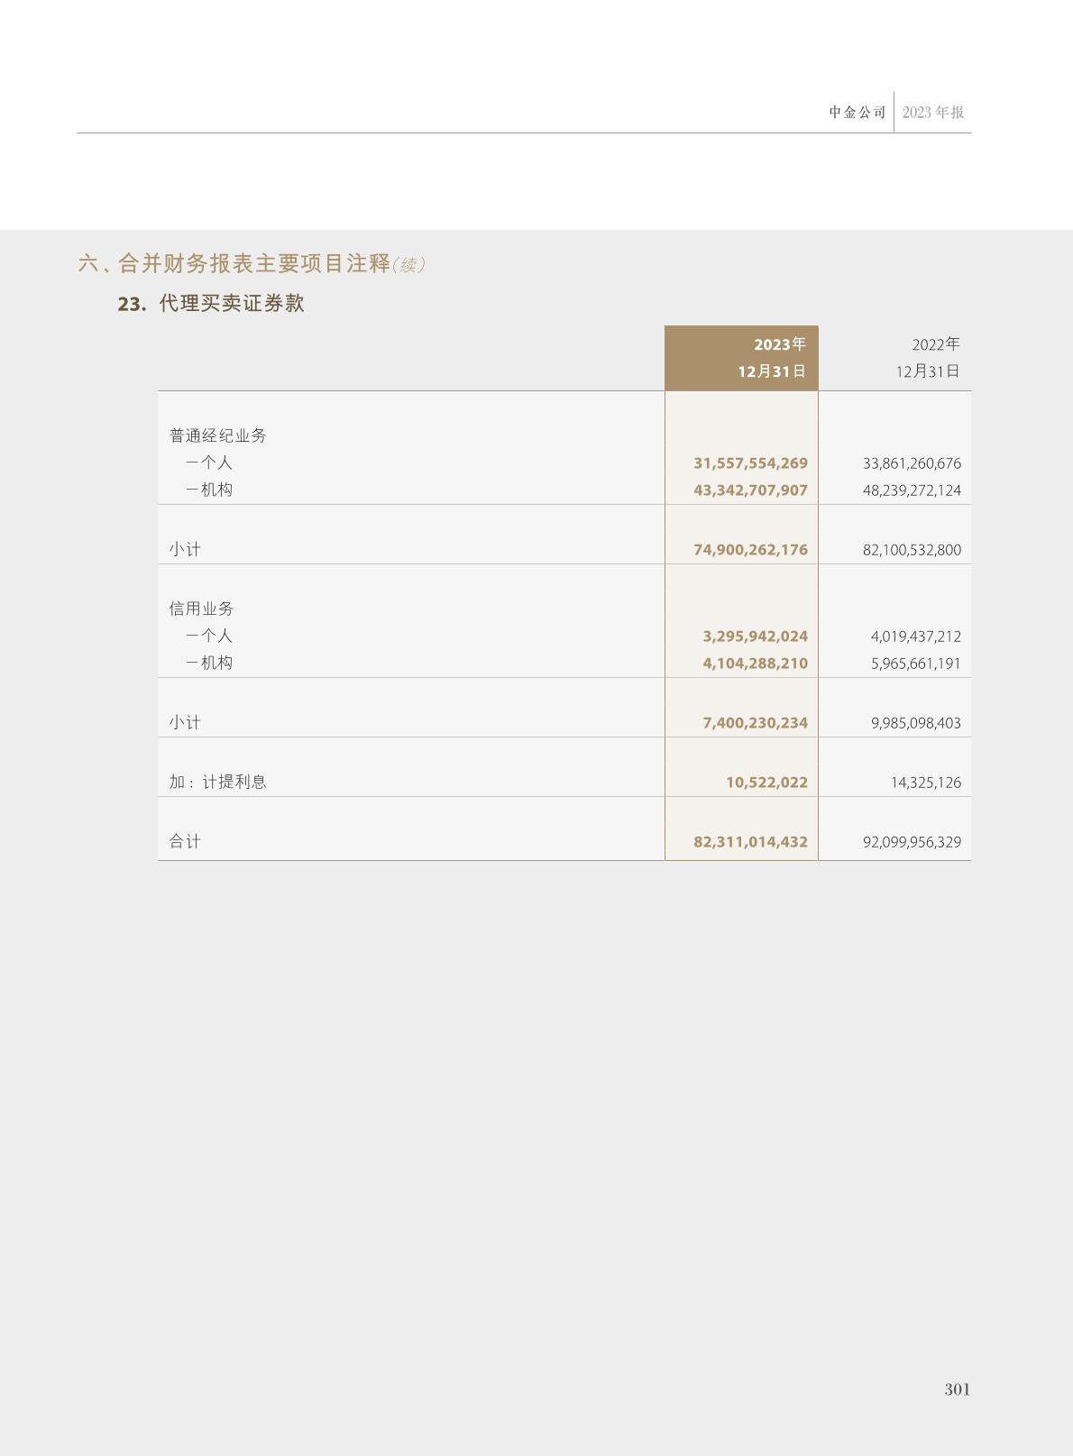Click the value 33,861,260,676
The height and width of the screenshot is (1456, 1073).
pos(912,463)
